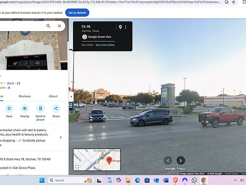Open Outlook from the taskbar
The height and width of the screenshot is (185, 246).
[156, 180]
